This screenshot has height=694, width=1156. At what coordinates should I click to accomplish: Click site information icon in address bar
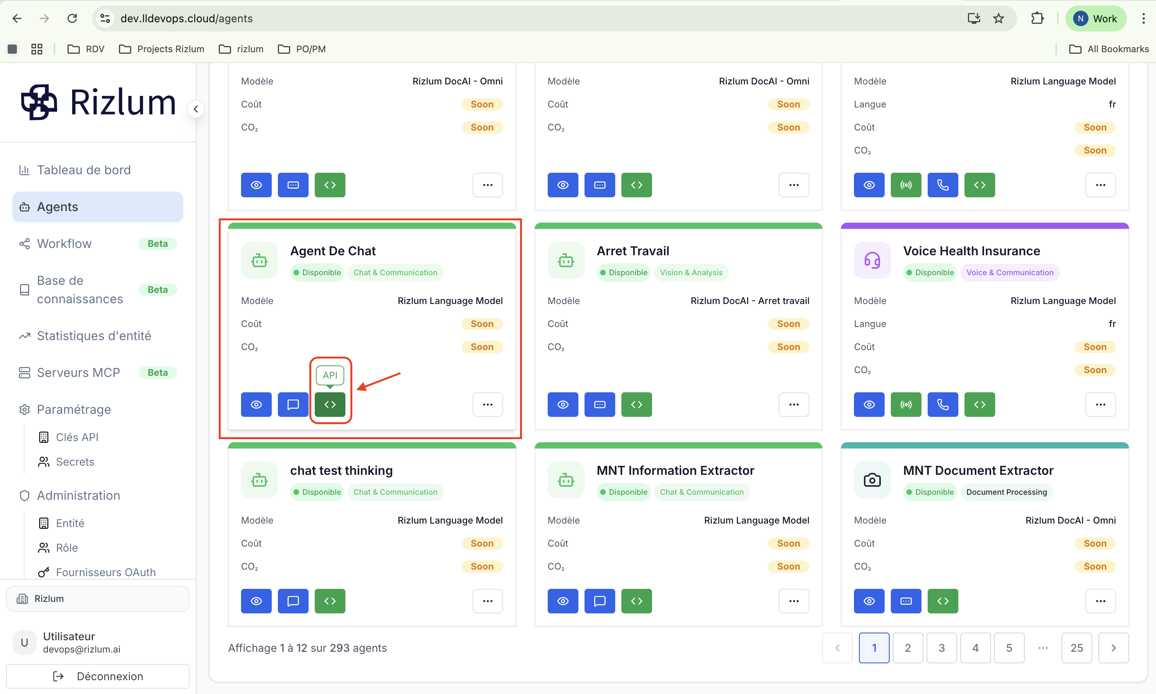point(105,18)
